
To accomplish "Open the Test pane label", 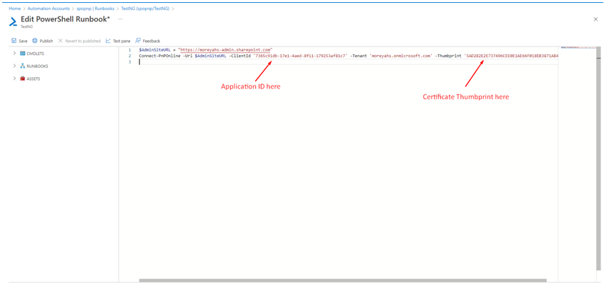I will [122, 41].
